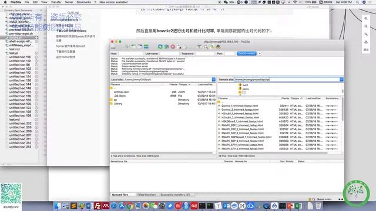Click remote file list horizontal scrollbar
Screen dimensions: 376x211
coord(273,153)
